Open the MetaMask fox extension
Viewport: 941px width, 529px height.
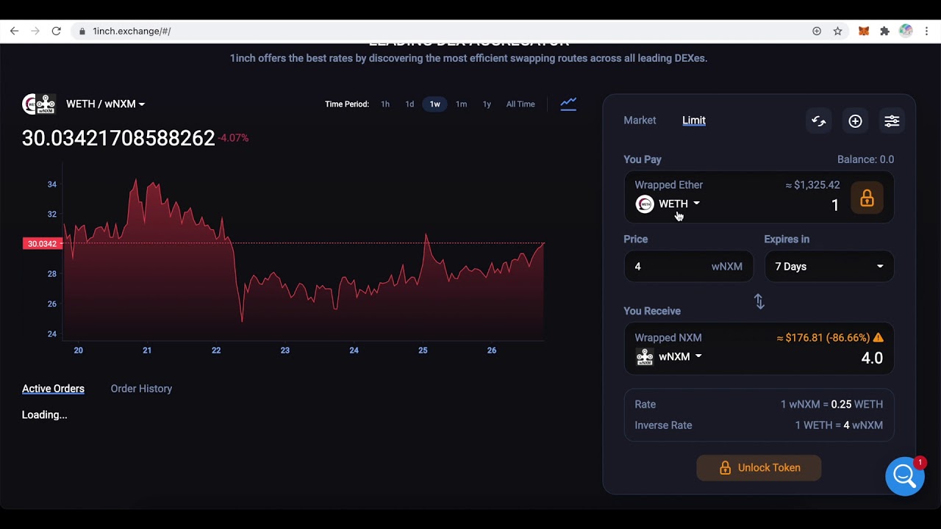864,31
